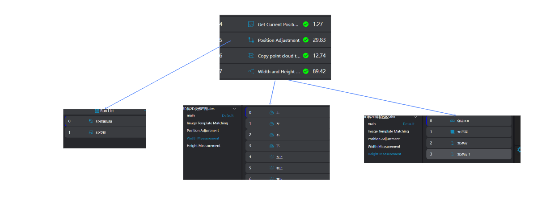Select Width Measurement in the middle panel list

(x=203, y=138)
